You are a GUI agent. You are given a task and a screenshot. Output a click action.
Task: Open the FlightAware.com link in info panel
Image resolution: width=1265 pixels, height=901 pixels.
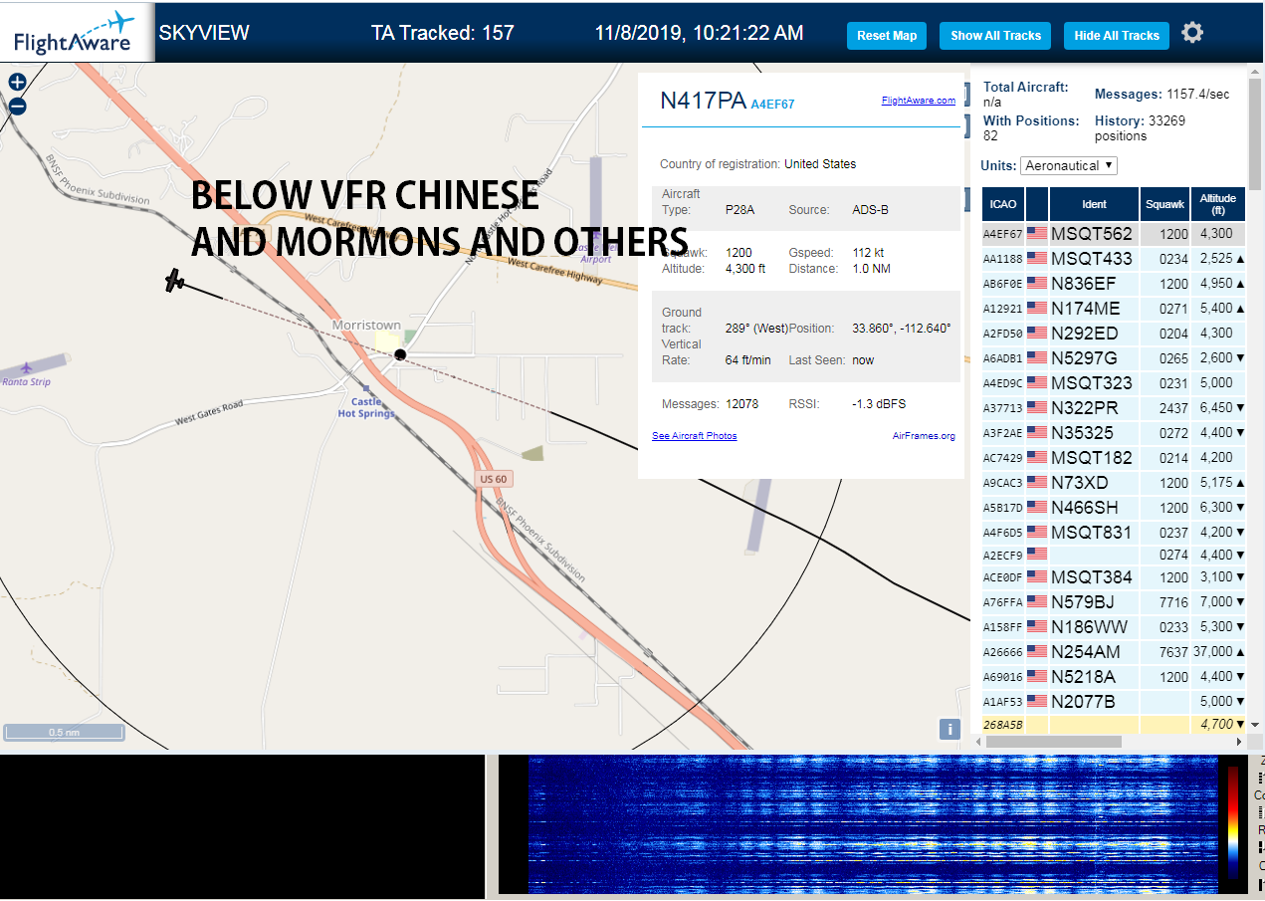click(919, 101)
